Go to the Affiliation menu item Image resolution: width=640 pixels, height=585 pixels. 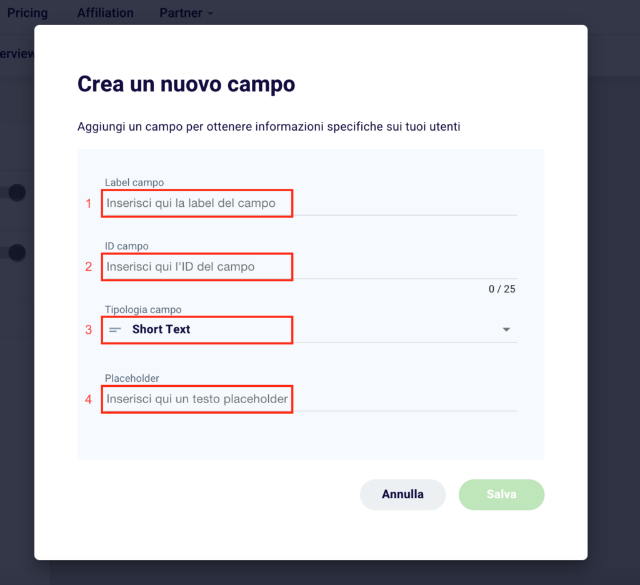pyautogui.click(x=105, y=13)
